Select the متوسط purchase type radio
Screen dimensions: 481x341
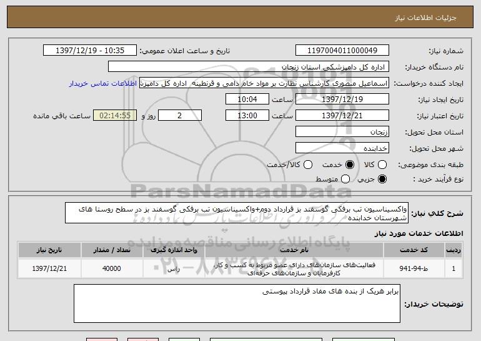click(345, 179)
